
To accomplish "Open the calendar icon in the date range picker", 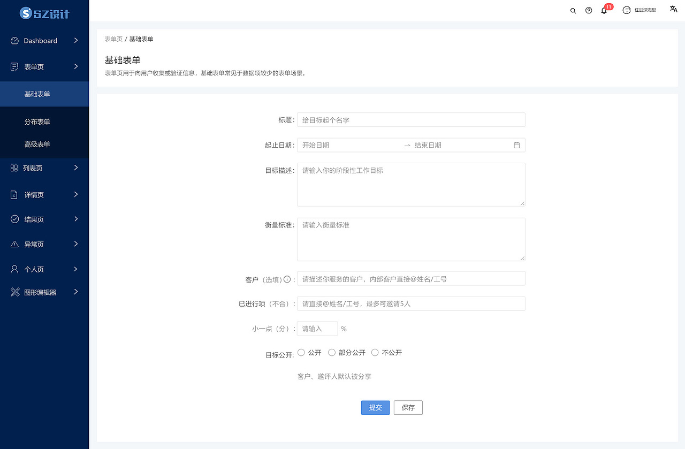I will pos(515,144).
